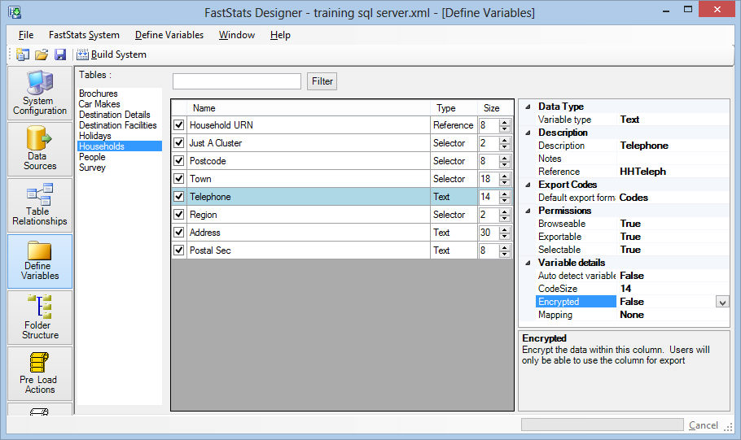741x440 pixels.
Task: Click the FastStats app icon in title bar
Action: [15, 12]
